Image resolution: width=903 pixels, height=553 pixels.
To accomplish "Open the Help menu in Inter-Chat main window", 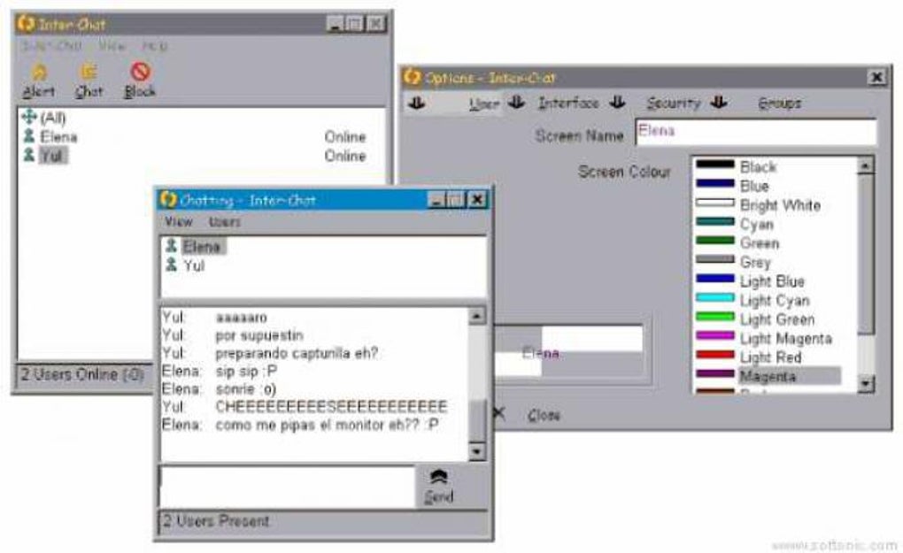I will point(155,46).
